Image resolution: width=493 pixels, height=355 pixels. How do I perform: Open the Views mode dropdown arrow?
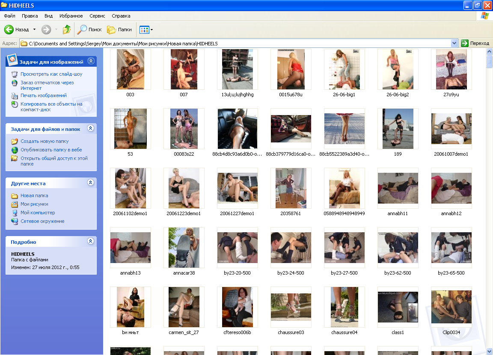pyautogui.click(x=152, y=30)
